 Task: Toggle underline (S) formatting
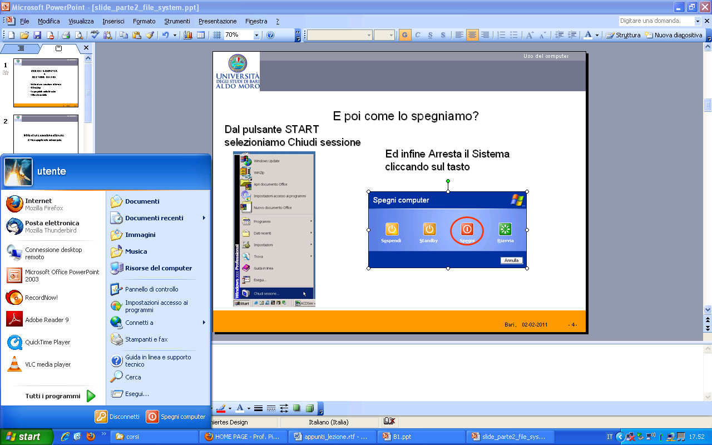[x=431, y=35]
